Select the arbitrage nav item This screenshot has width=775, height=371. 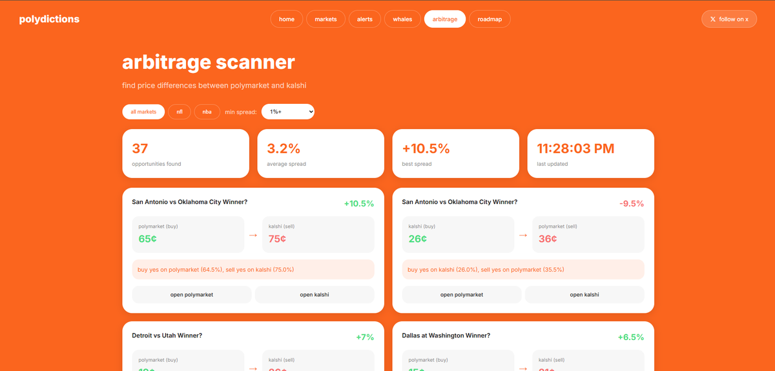[x=445, y=19]
